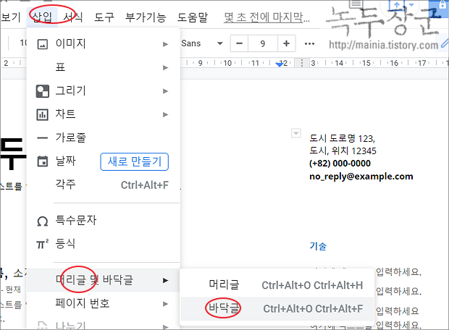Open the 부가기능 menu
Screen dimensions: 449x330
(x=146, y=17)
